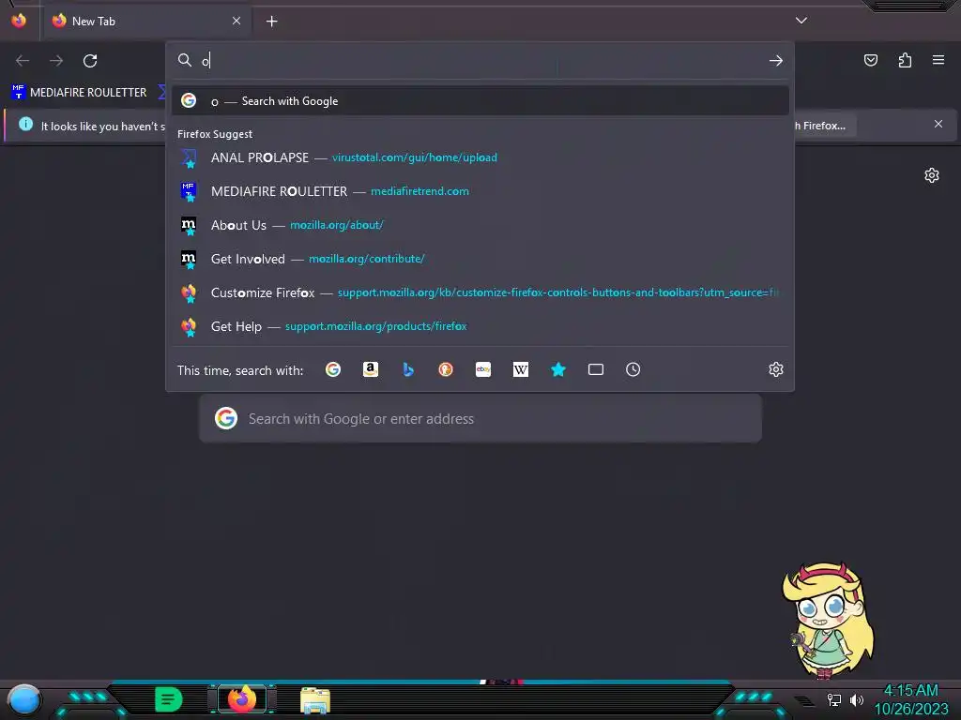Dismiss the notification bar
This screenshot has width=961, height=720.
click(938, 125)
